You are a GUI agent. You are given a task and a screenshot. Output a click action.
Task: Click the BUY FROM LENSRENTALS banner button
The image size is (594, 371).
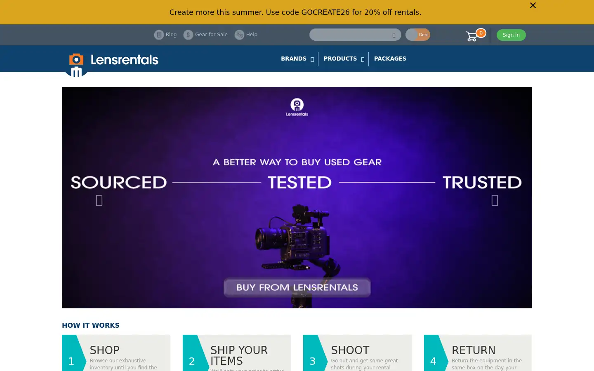(x=297, y=287)
